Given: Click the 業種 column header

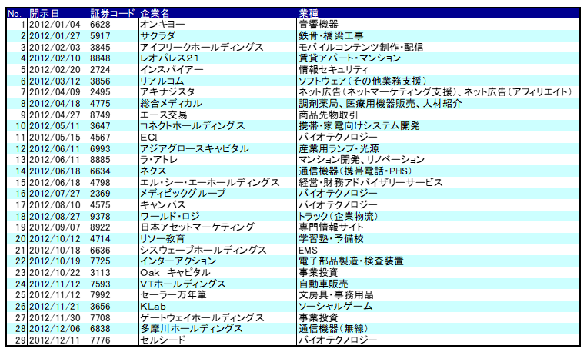Looking at the screenshot, I should (x=309, y=14).
